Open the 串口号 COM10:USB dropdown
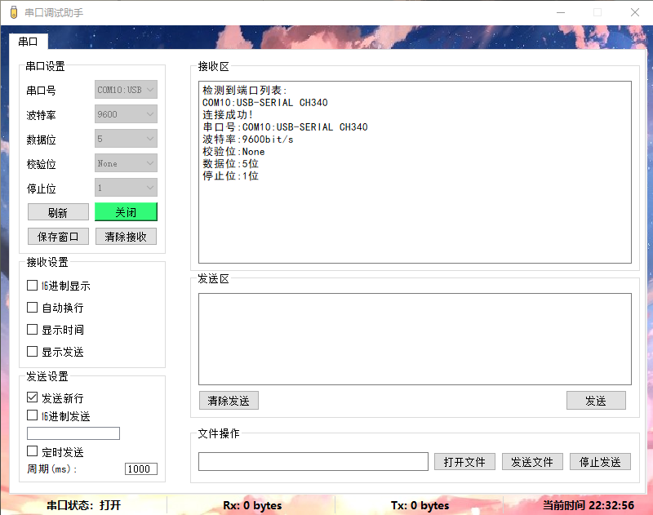 tap(126, 90)
